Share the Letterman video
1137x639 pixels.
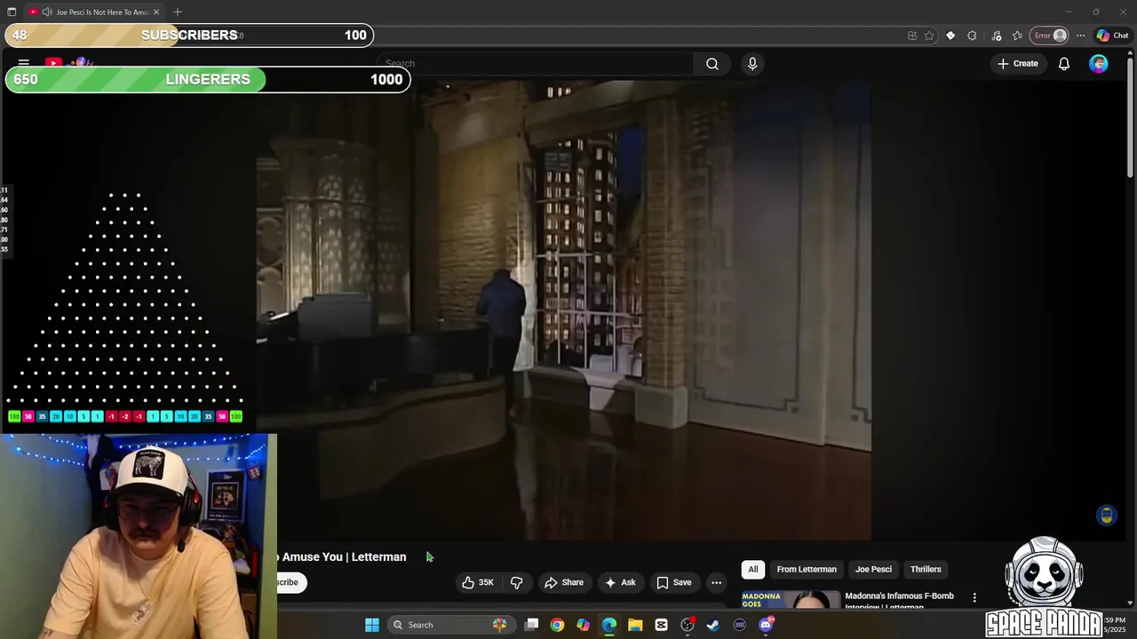click(x=564, y=582)
